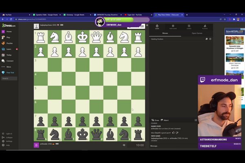This screenshot has width=245, height=163.
Task: Give thumbs up for good sport
Action: tap(173, 132)
